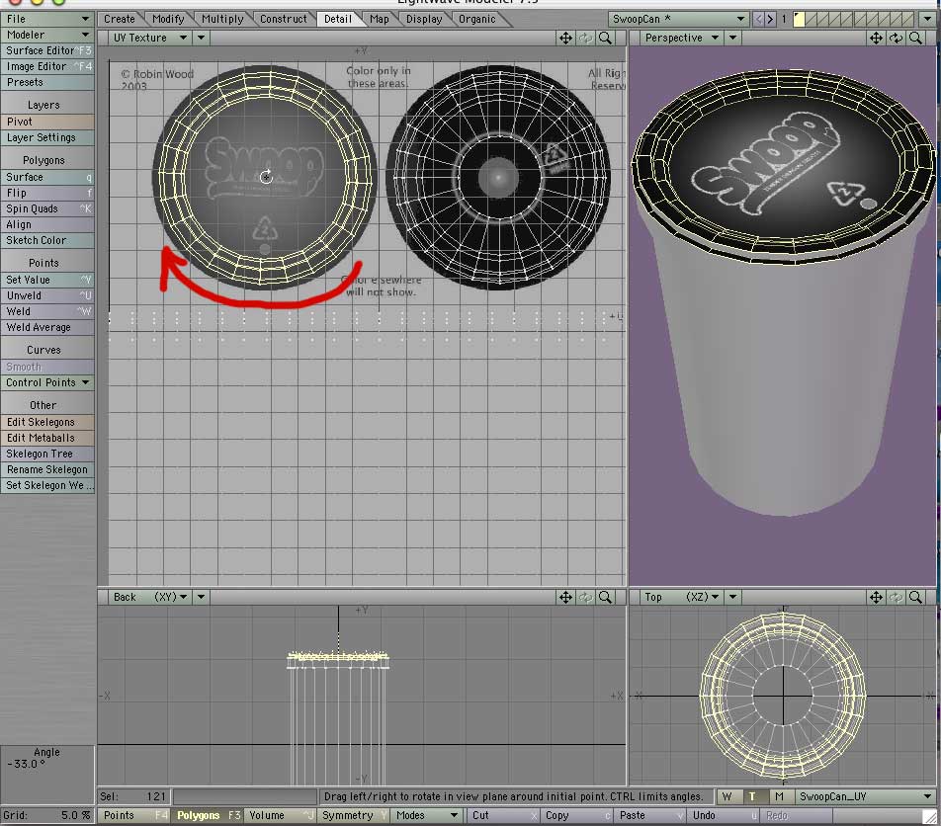
Task: Open the Top (XZ) view type dropdown
Action: coord(681,597)
